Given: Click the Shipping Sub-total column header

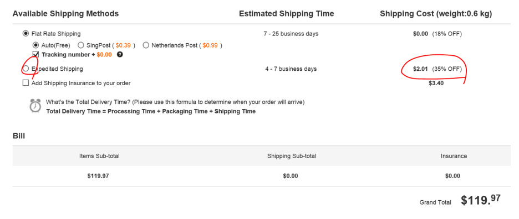Looking at the screenshot, I should [x=292, y=156].
